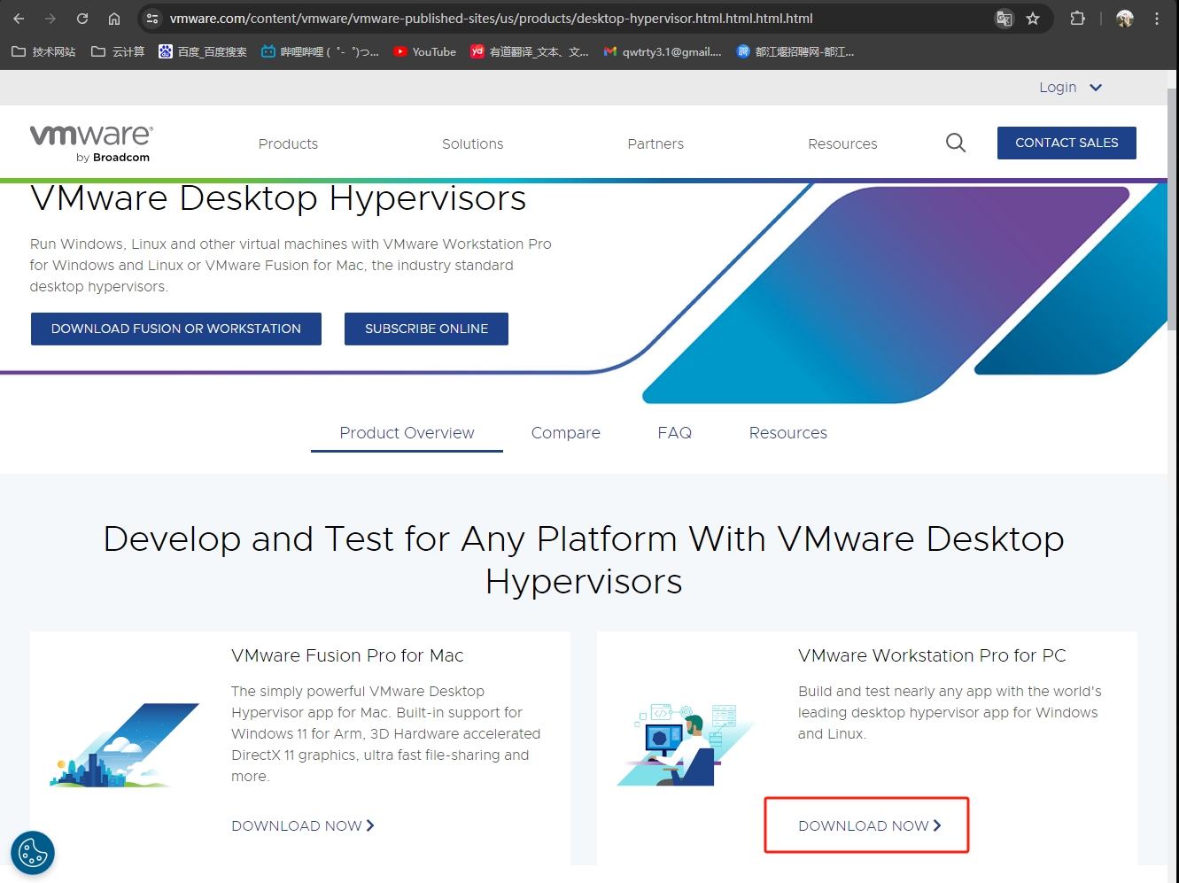Viewport: 1179px width, 883px height.
Task: Open the 百度 search bookmark
Action: pyautogui.click(x=203, y=52)
